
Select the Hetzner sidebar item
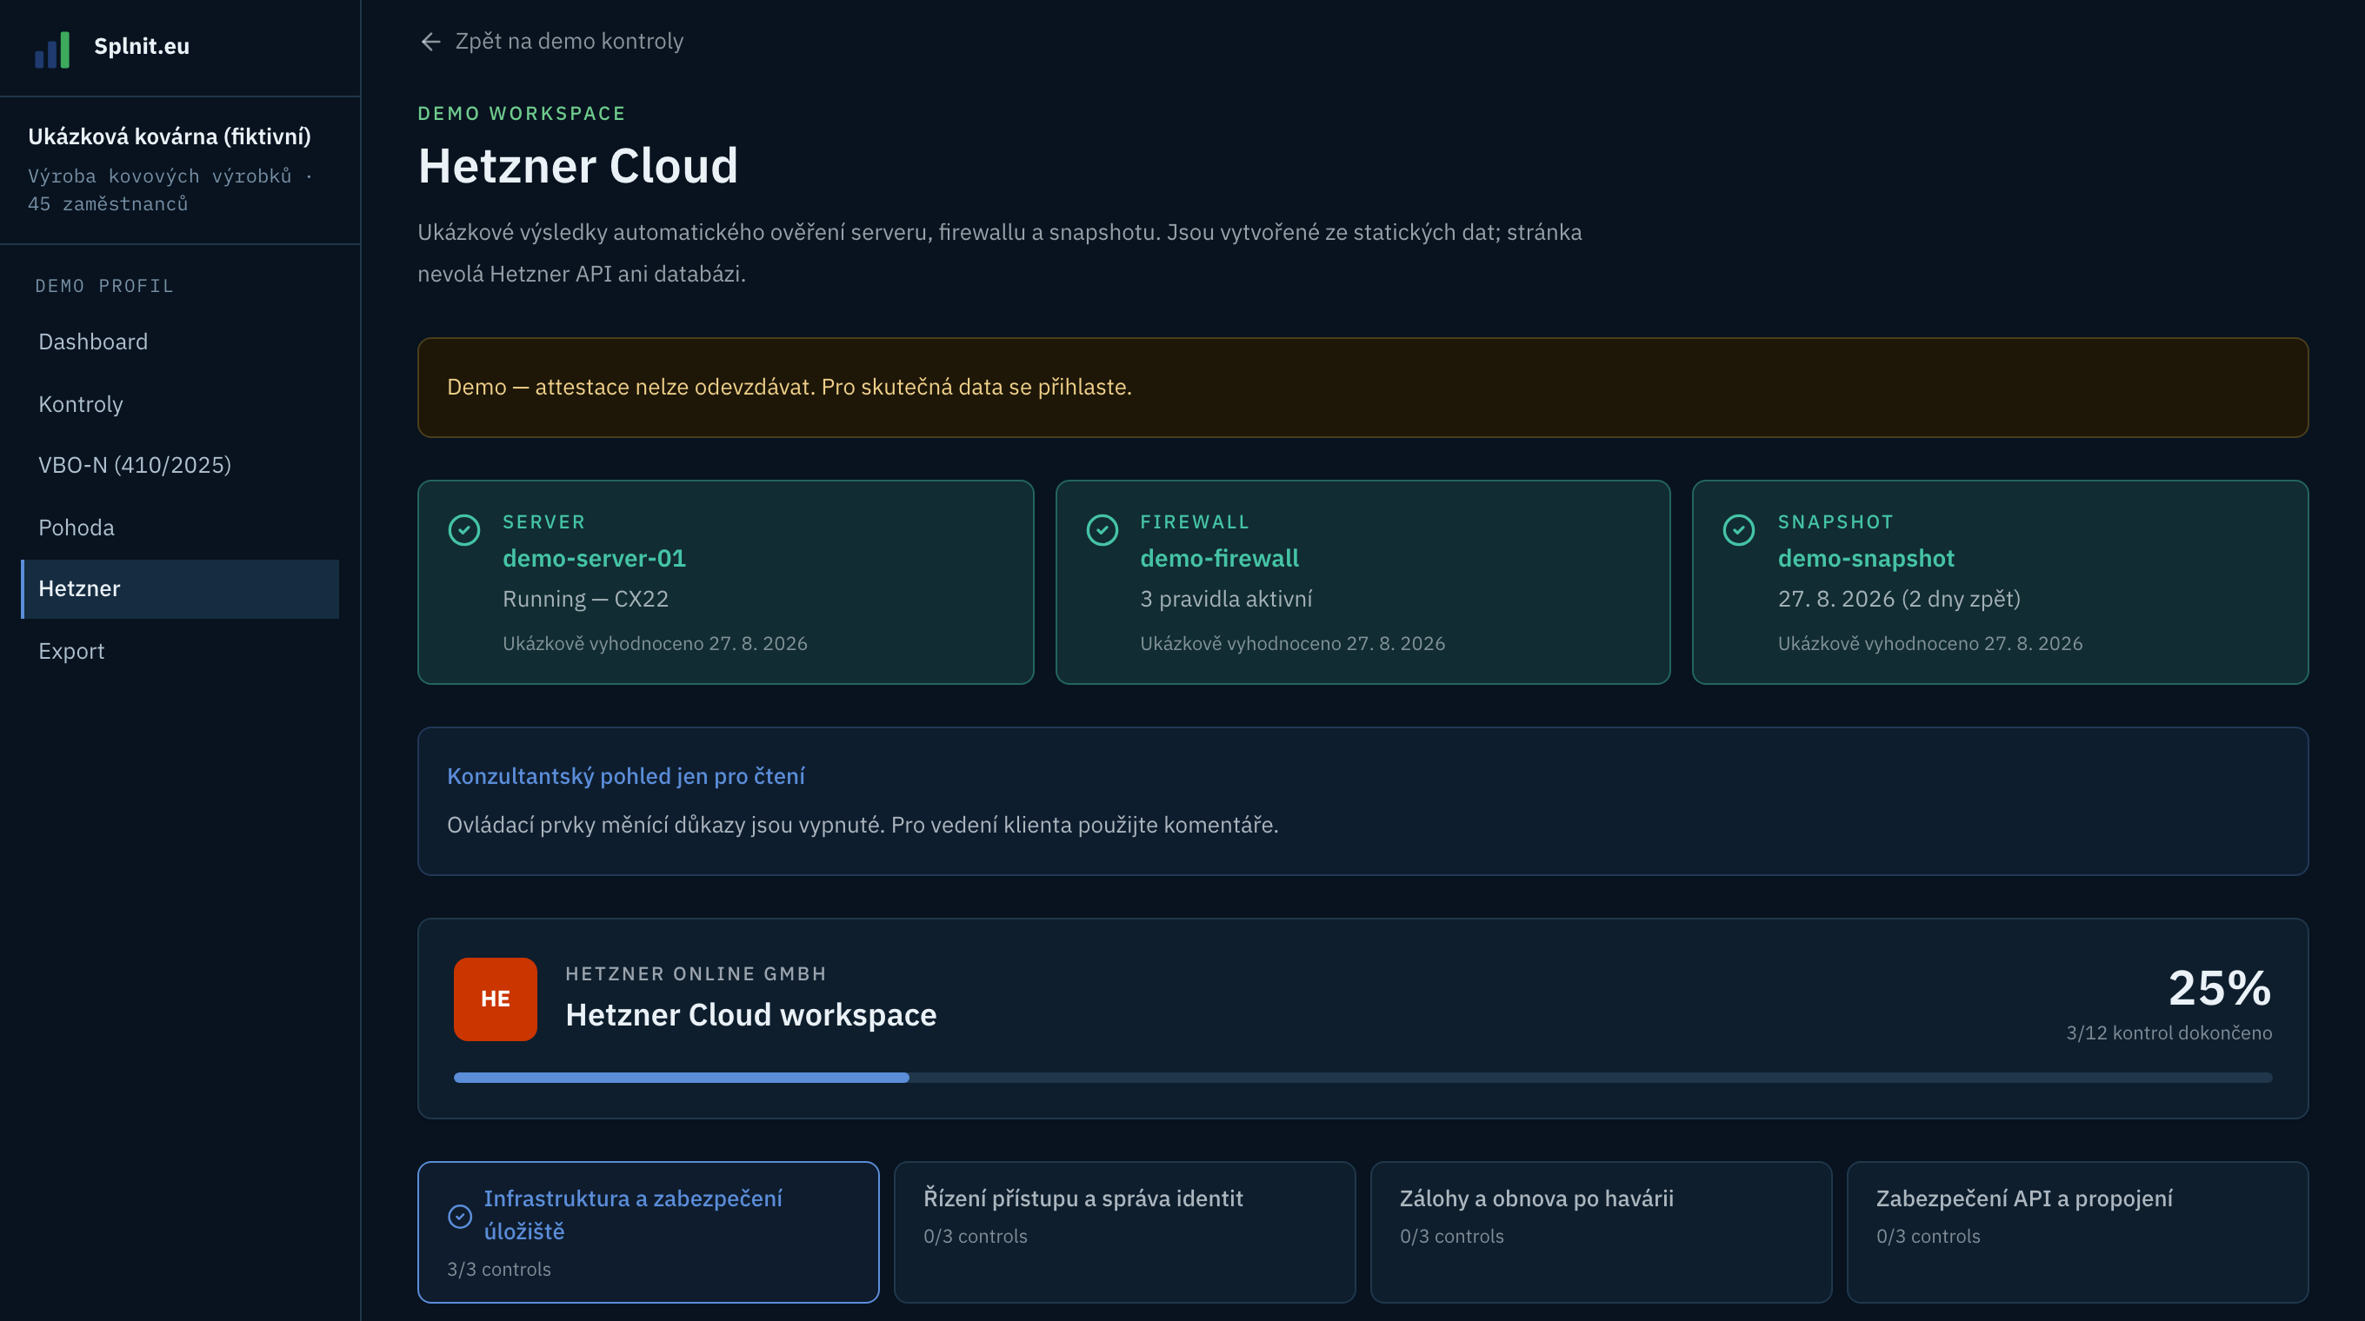tap(180, 589)
